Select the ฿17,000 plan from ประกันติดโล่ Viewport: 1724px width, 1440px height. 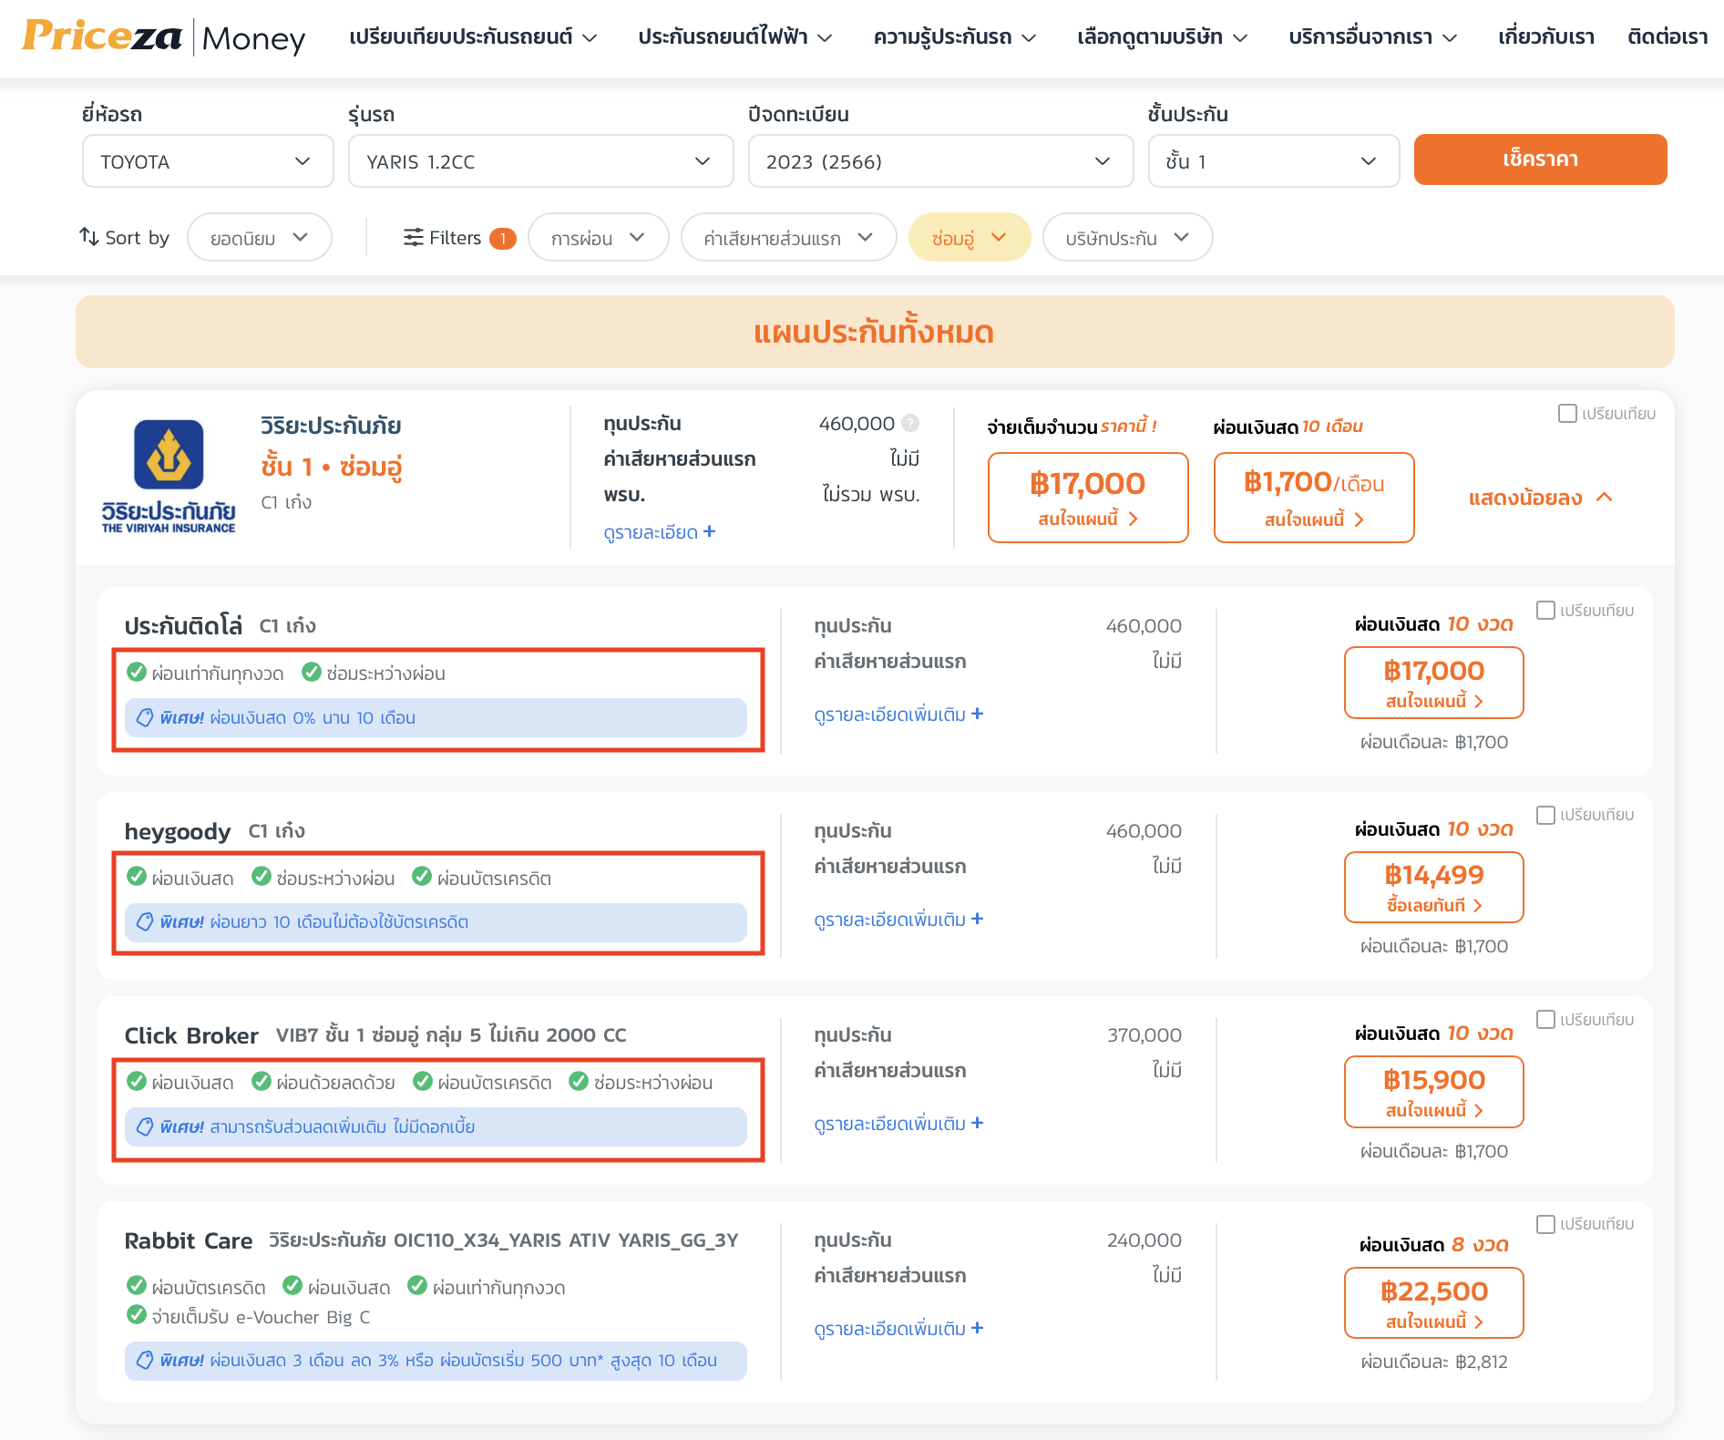click(x=1433, y=683)
